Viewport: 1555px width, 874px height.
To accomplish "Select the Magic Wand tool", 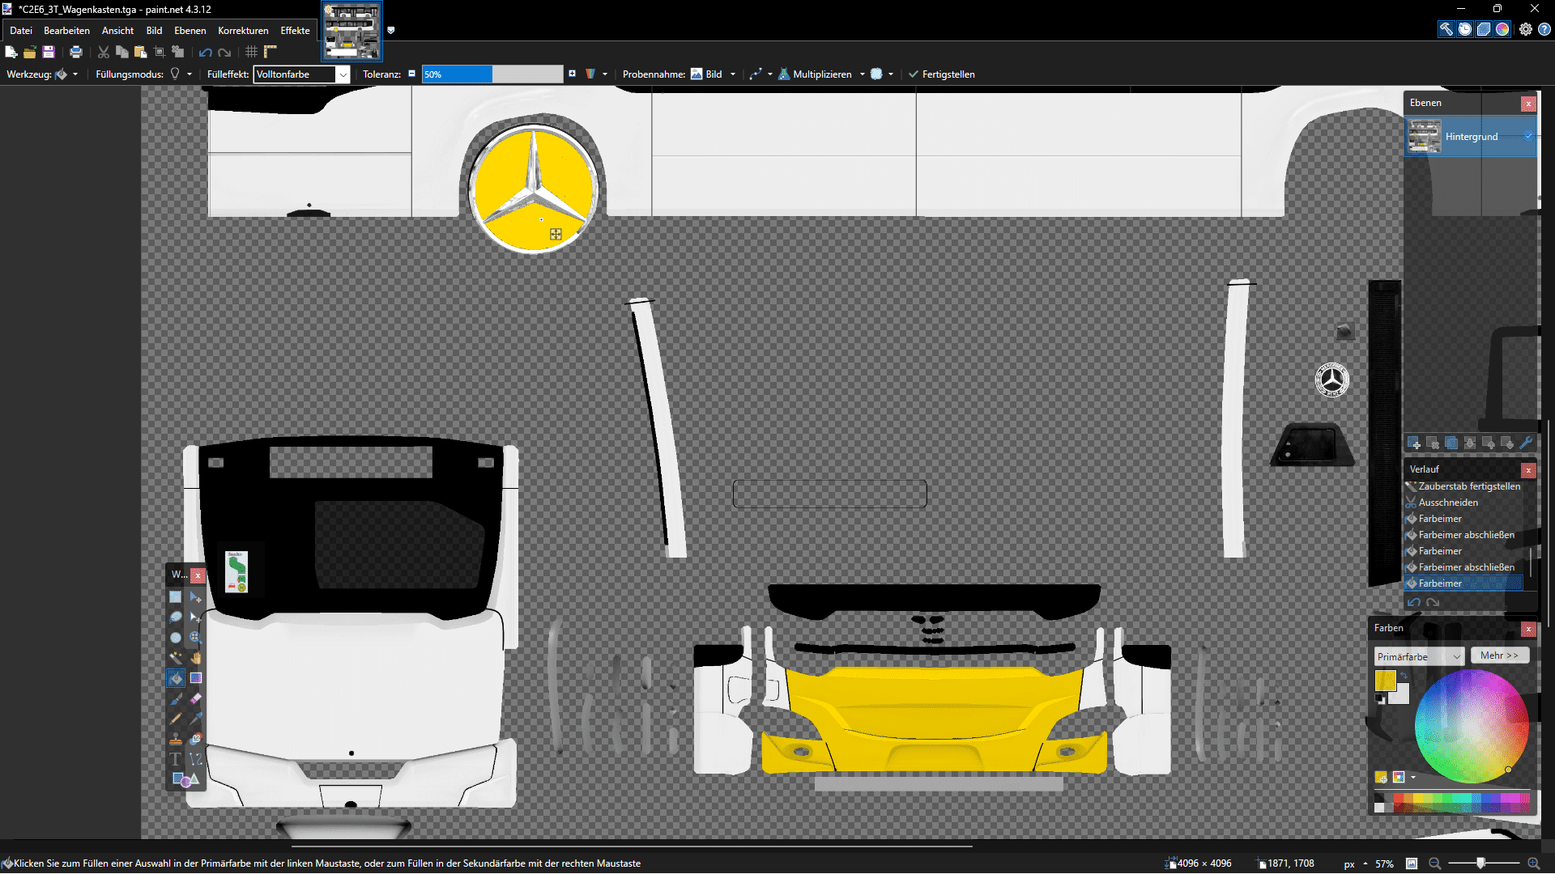I will pyautogui.click(x=176, y=657).
